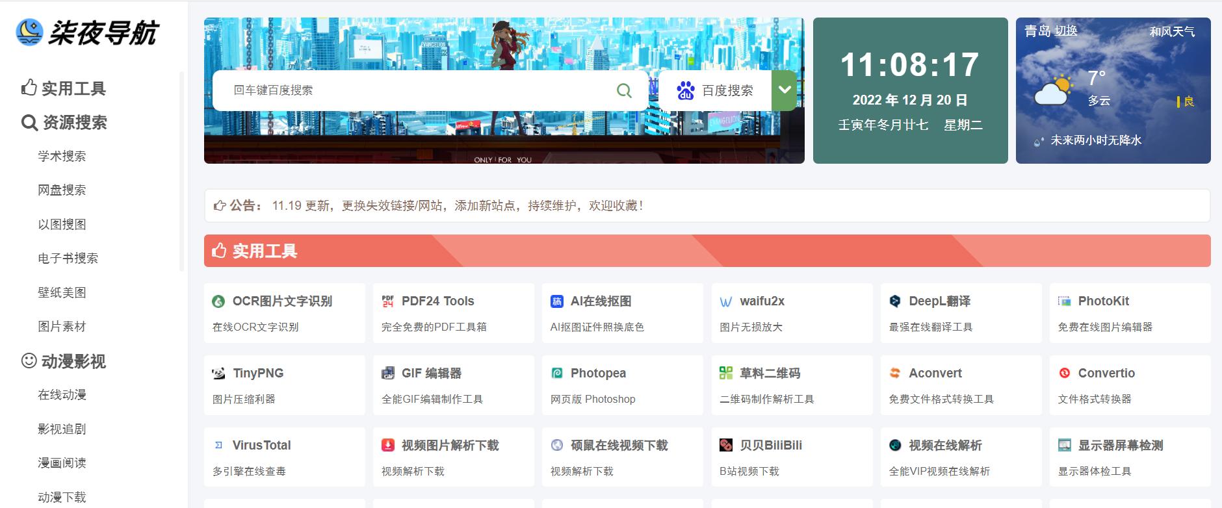Open 资源搜索 sidebar section
Image resolution: width=1222 pixels, height=508 pixels.
[75, 123]
